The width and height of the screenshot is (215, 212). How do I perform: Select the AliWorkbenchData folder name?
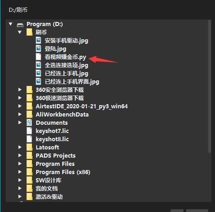[62, 114]
